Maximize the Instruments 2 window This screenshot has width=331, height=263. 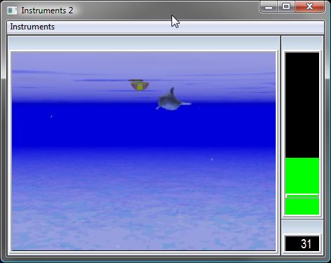click(286, 6)
